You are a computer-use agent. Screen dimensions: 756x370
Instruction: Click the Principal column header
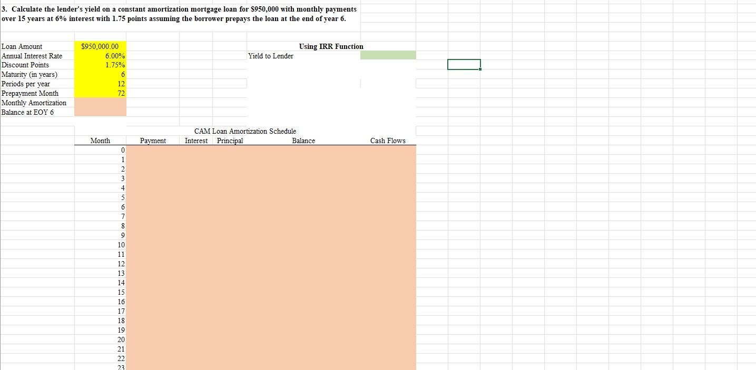tap(229, 141)
